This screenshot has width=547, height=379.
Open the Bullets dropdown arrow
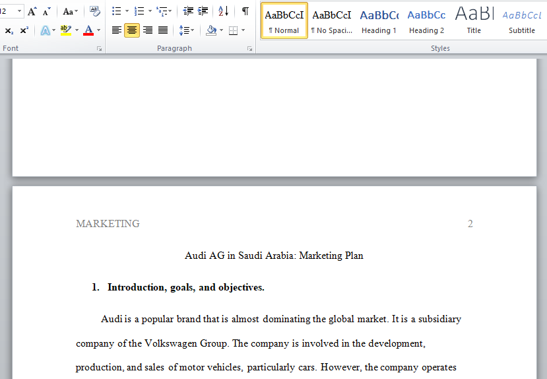(x=127, y=11)
